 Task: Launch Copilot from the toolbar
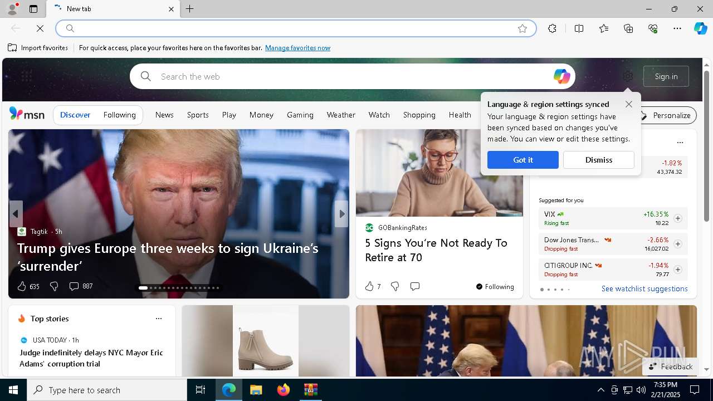700,28
